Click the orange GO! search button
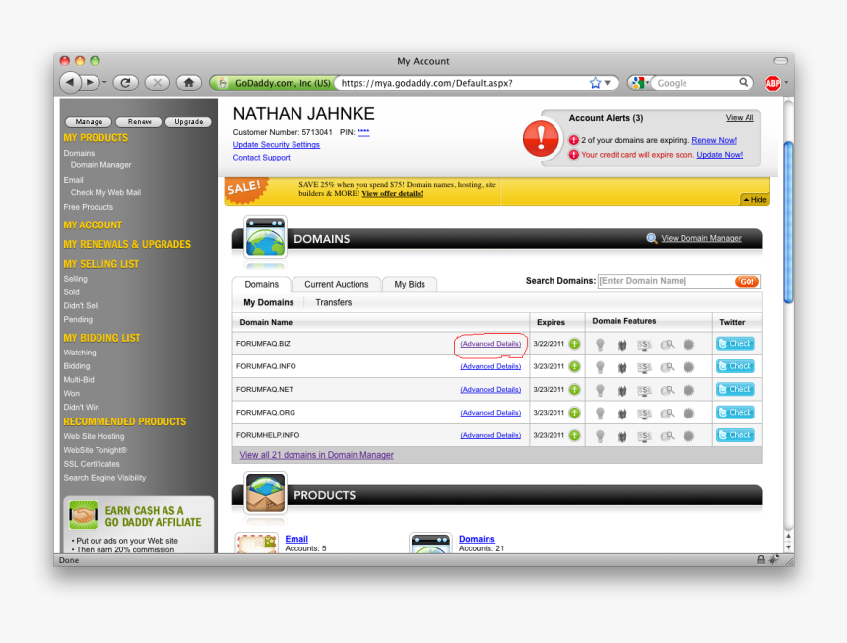The height and width of the screenshot is (643, 847). 748,282
